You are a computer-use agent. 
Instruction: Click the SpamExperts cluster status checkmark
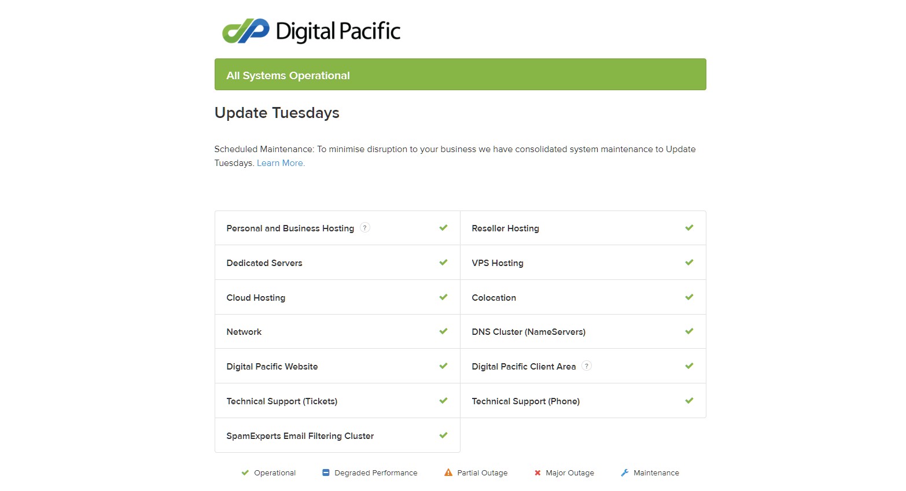click(x=443, y=435)
